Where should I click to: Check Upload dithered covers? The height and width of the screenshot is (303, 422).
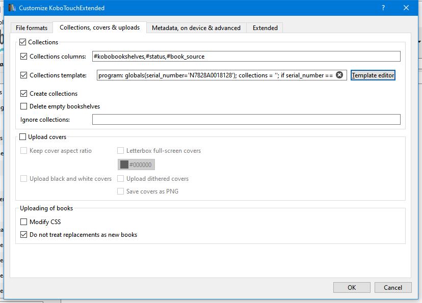pyautogui.click(x=121, y=179)
